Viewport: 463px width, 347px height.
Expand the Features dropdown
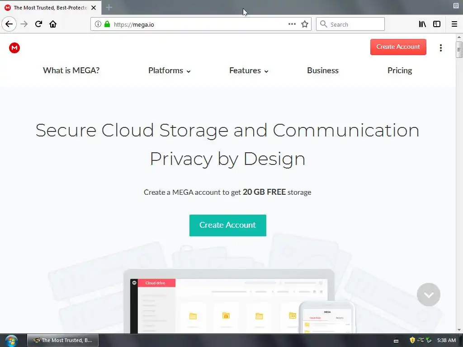pos(249,70)
